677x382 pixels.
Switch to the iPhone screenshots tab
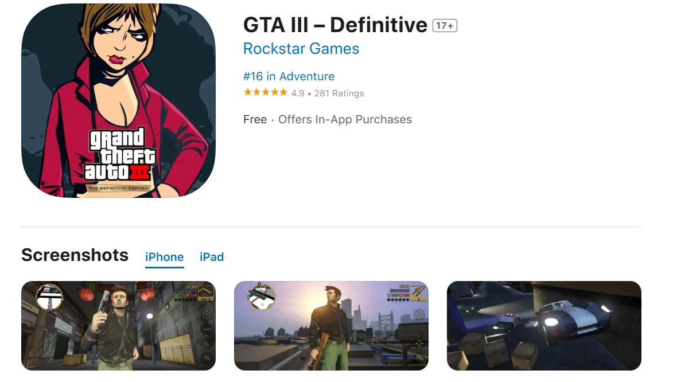point(164,258)
